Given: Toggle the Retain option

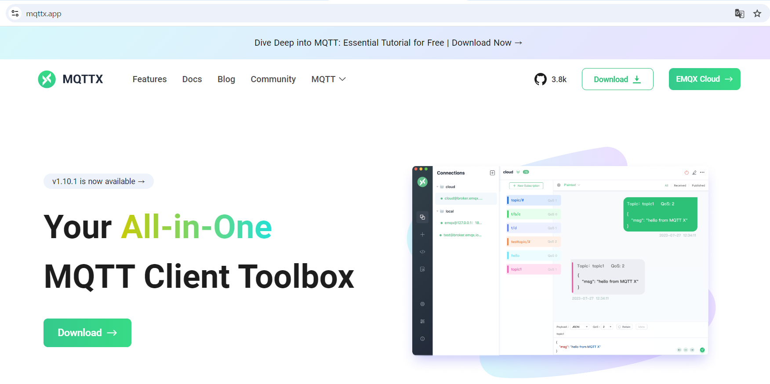Looking at the screenshot, I should (x=625, y=327).
